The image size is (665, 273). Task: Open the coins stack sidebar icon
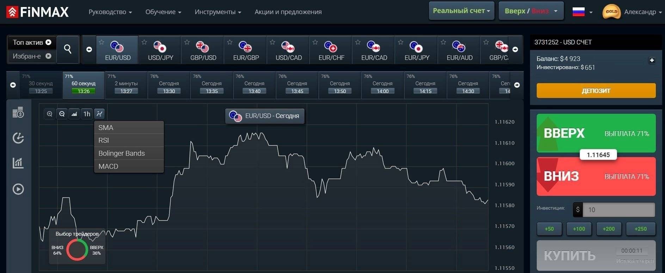coord(18,112)
